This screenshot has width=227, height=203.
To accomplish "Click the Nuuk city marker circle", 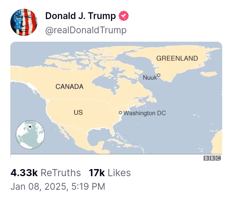I will [x=159, y=75].
